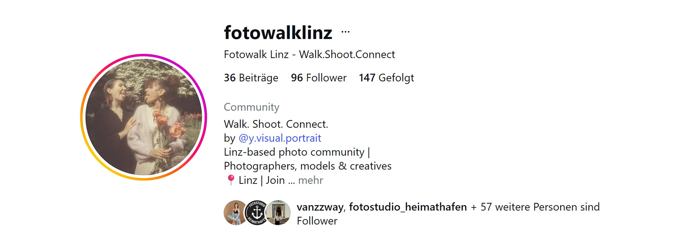Viewport: 686px width, 241px height.
Task: Click the first follower avatar of a woman
Action: [x=235, y=213]
